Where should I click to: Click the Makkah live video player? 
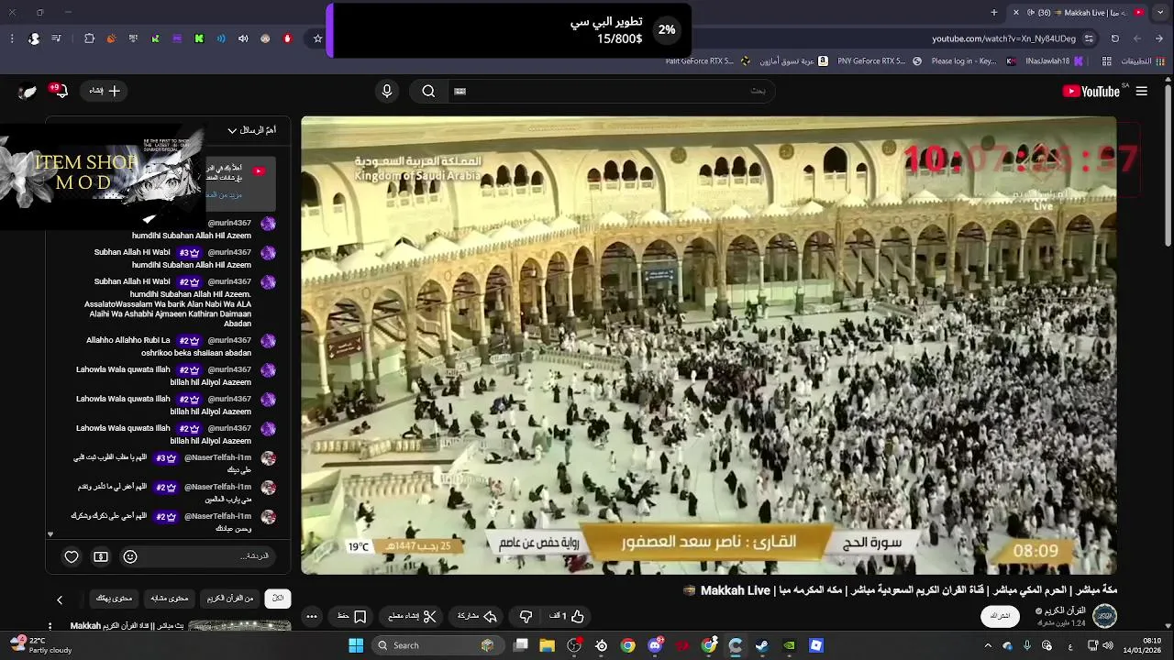coord(709,345)
